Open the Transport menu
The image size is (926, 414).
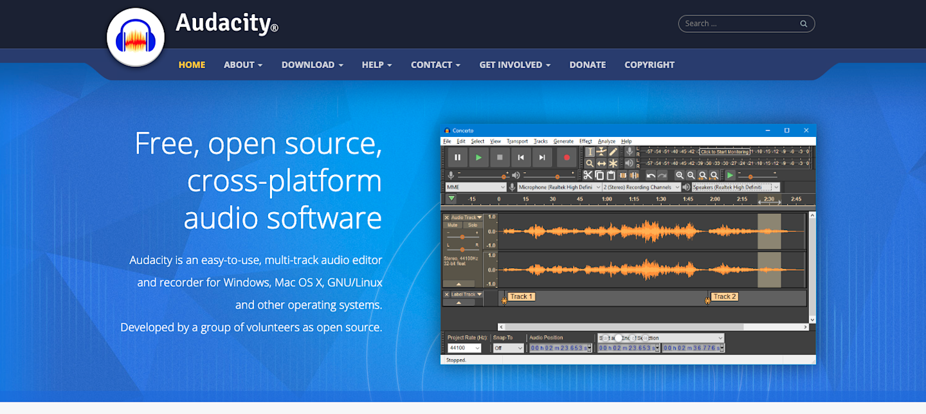(517, 141)
